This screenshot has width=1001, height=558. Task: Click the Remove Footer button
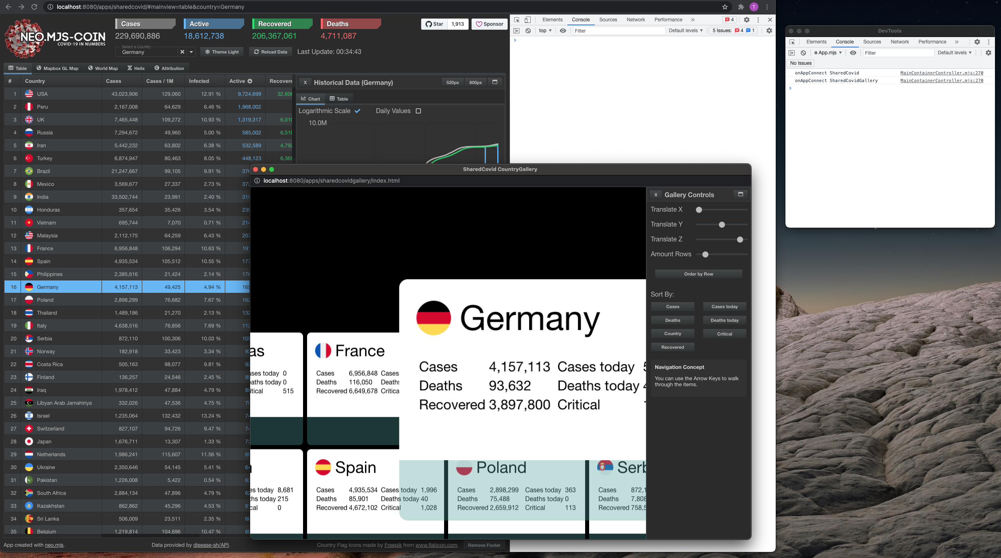click(484, 545)
